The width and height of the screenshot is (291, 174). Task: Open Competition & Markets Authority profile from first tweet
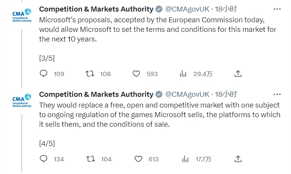point(96,9)
